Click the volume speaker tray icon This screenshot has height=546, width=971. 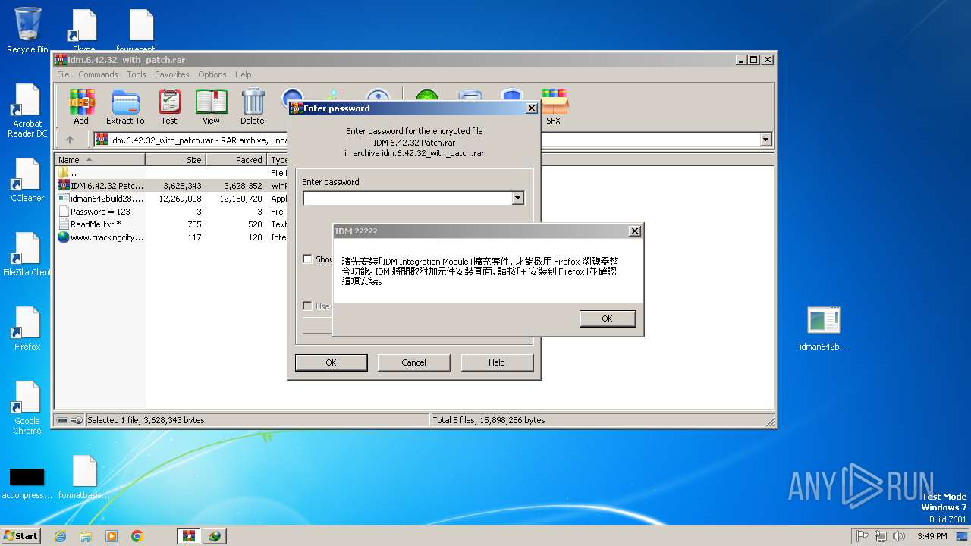899,536
